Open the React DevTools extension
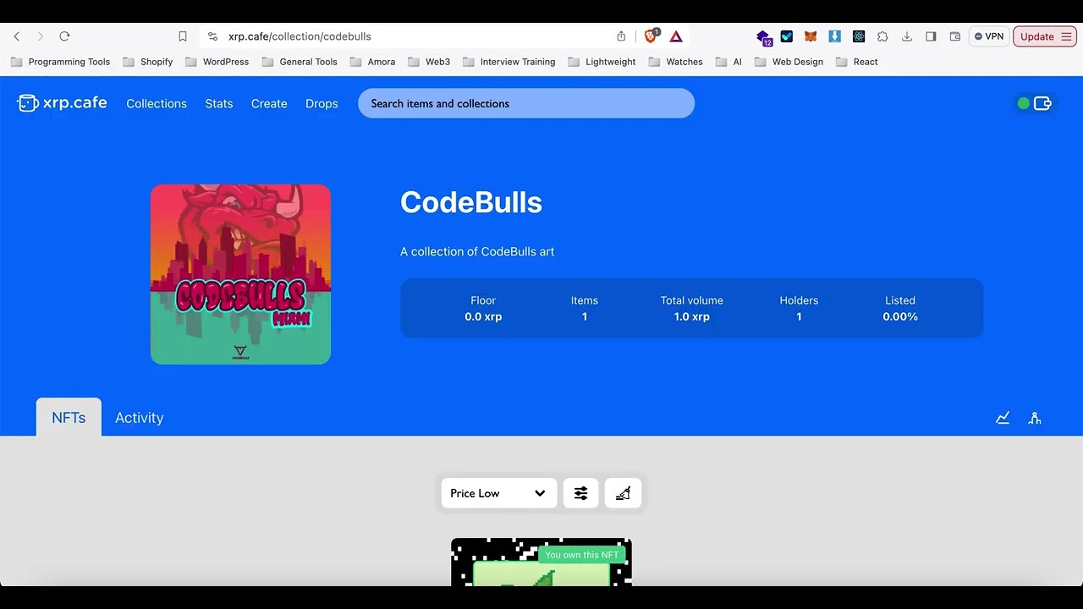 (859, 36)
